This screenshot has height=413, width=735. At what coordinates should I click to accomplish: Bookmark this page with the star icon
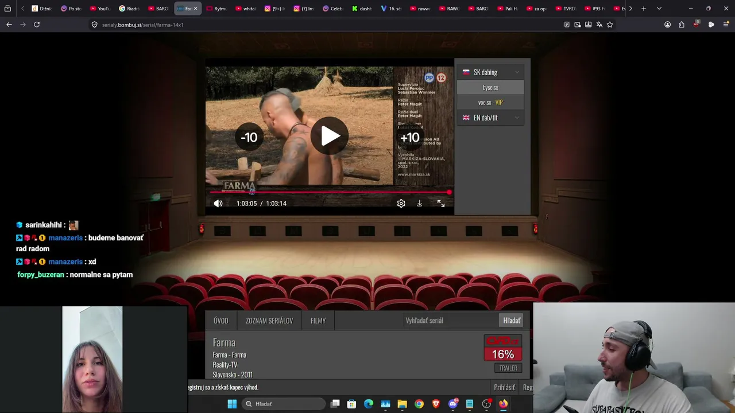[x=610, y=25]
